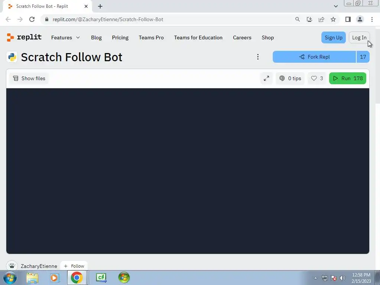Like the repl with heart icon

point(317,78)
